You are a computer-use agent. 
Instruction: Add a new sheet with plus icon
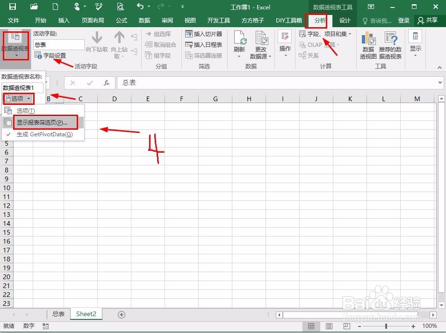[122, 314]
